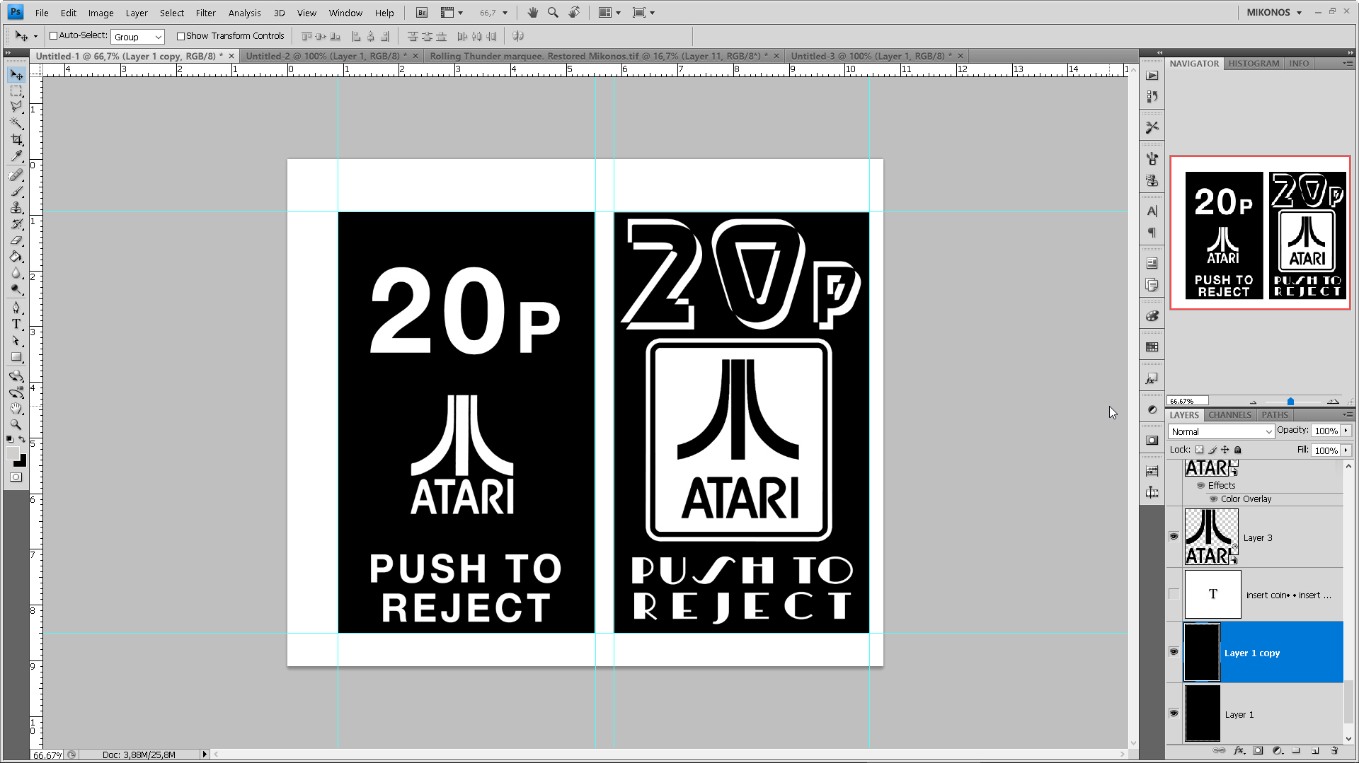Open the Auto-Select Group dropdown
This screenshot has height=763, width=1359.
pos(137,37)
